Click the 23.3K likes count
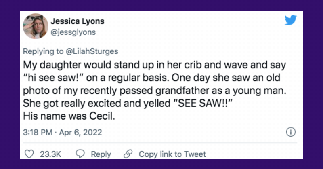The width and height of the screenshot is (323, 169). (x=50, y=154)
